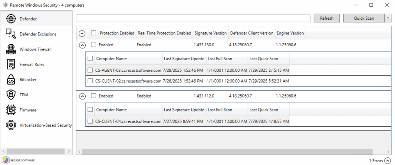The image size is (395, 165).
Task: Click the search filter text field
Action: coord(193,18)
